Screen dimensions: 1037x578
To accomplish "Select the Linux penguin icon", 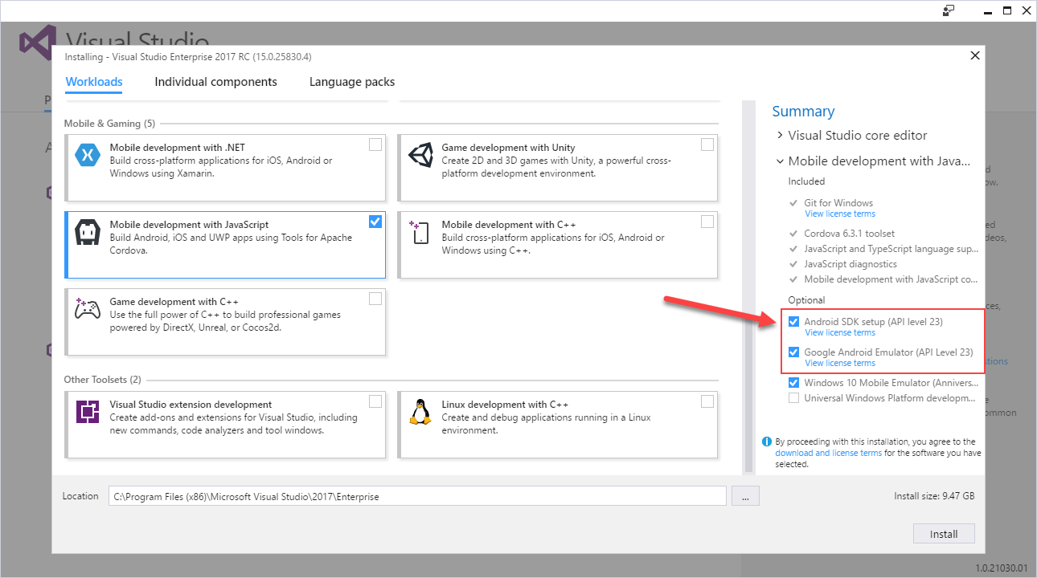I will [420, 412].
